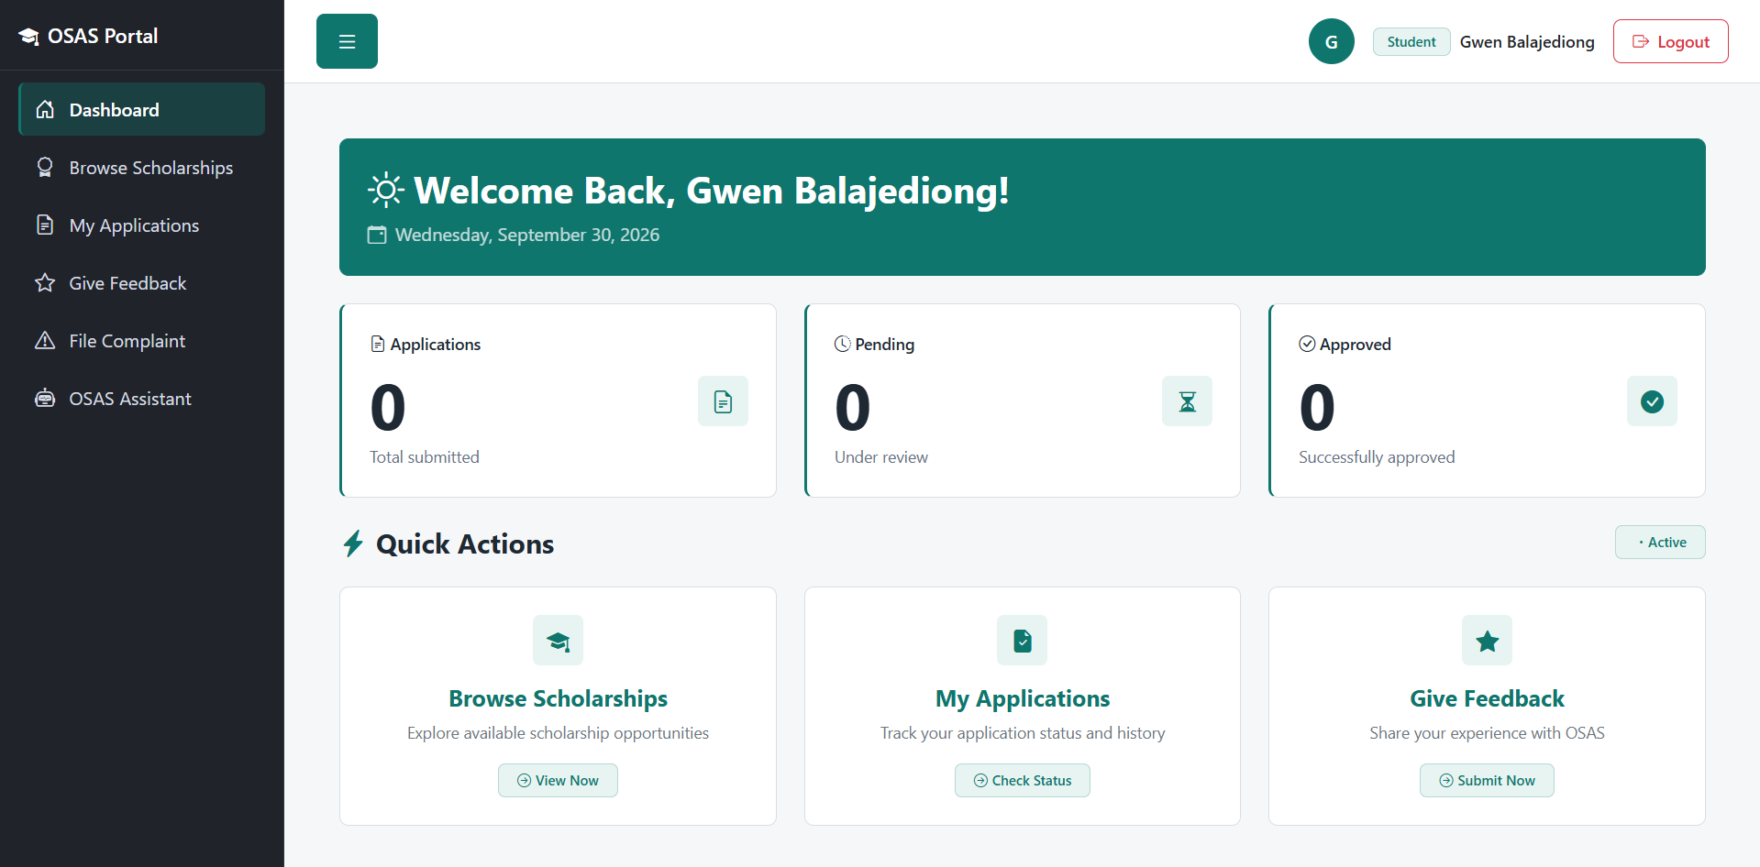1760x867 pixels.
Task: Click the sun icon in welcome banner
Action: (x=386, y=191)
